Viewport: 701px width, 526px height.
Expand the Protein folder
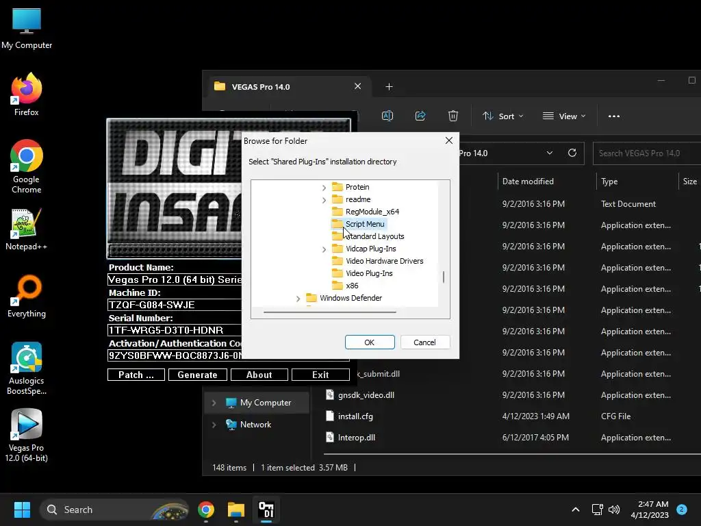point(324,188)
